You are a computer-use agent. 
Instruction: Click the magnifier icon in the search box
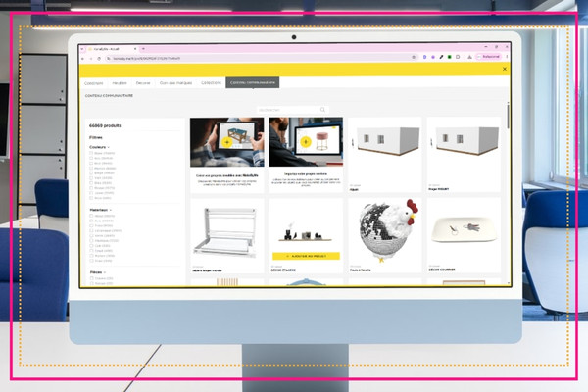[322, 110]
